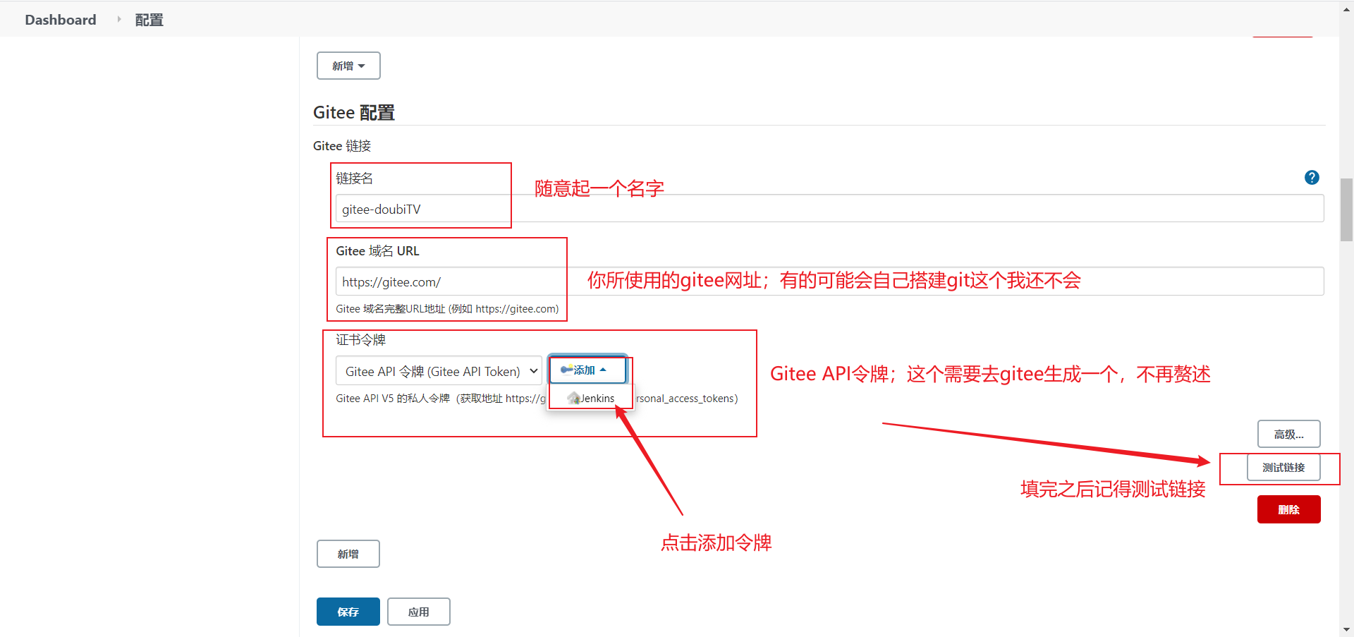The image size is (1354, 637).
Task: Click the bottom 新增 button
Action: coord(348,554)
